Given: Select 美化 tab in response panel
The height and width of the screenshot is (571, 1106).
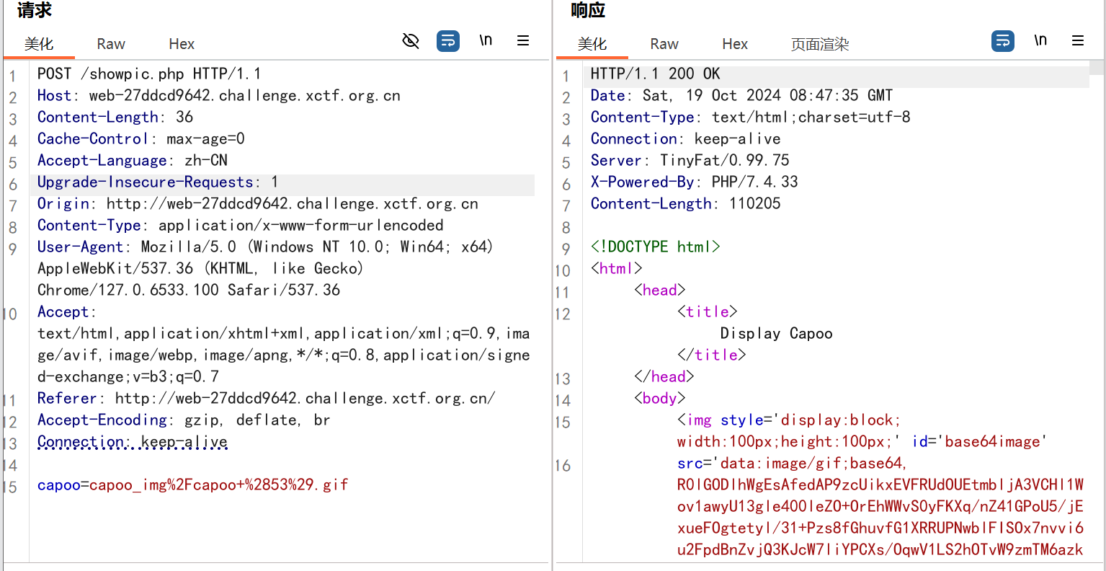Looking at the screenshot, I should click(592, 44).
